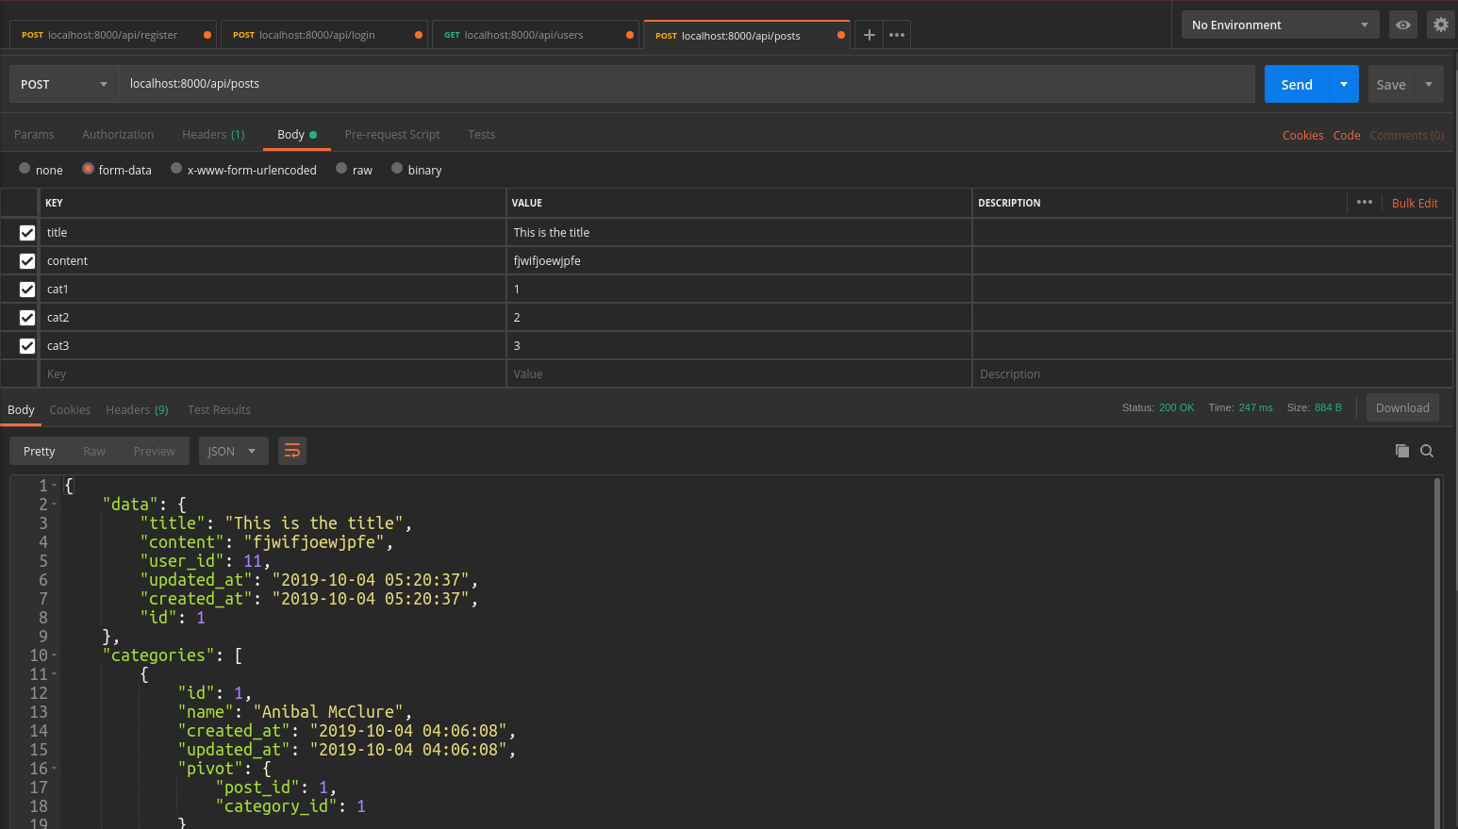
Task: Open form-data column options ellipsis
Action: [1365, 202]
